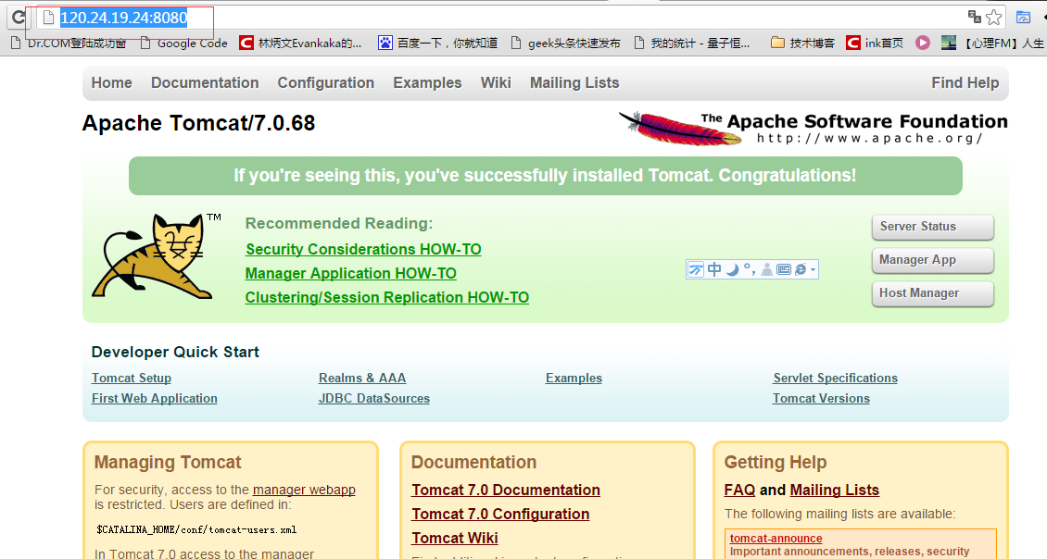Open the FAQ link under Getting Help
Image resolution: width=1047 pixels, height=559 pixels.
point(739,491)
